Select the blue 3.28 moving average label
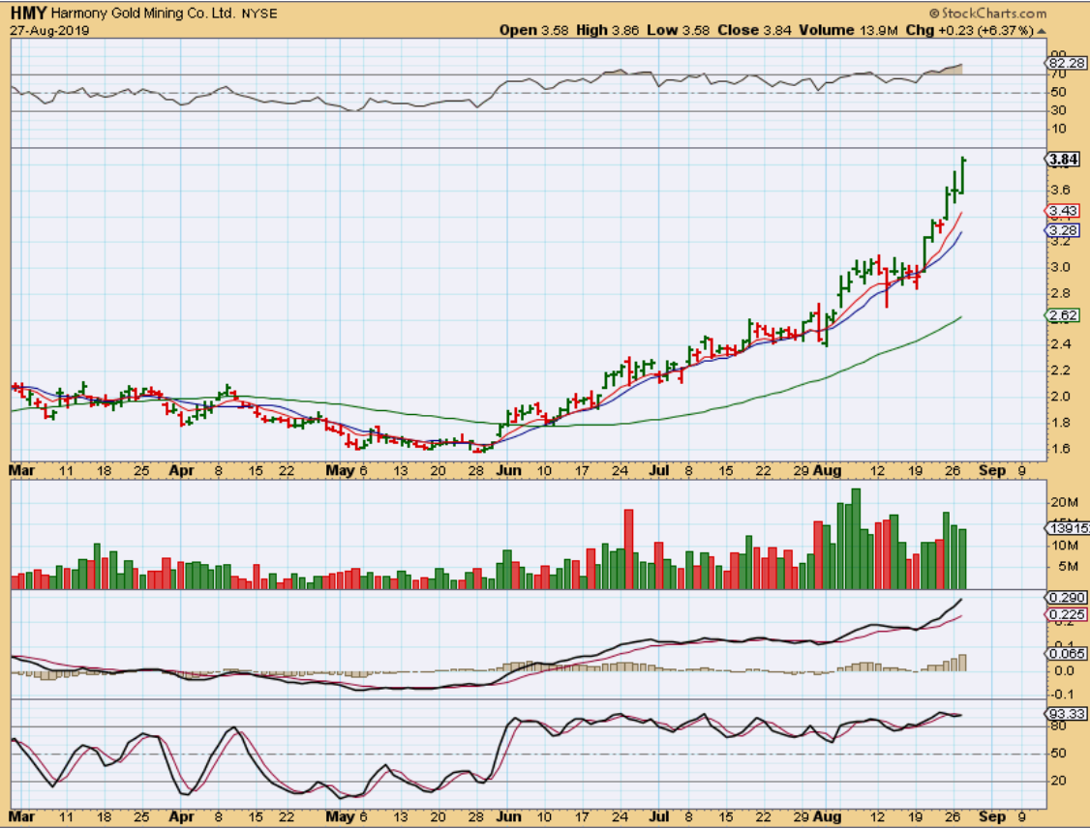The width and height of the screenshot is (1090, 829). coord(1062,230)
